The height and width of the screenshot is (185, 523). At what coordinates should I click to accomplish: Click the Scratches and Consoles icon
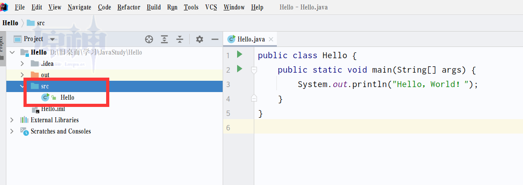[x=24, y=131]
